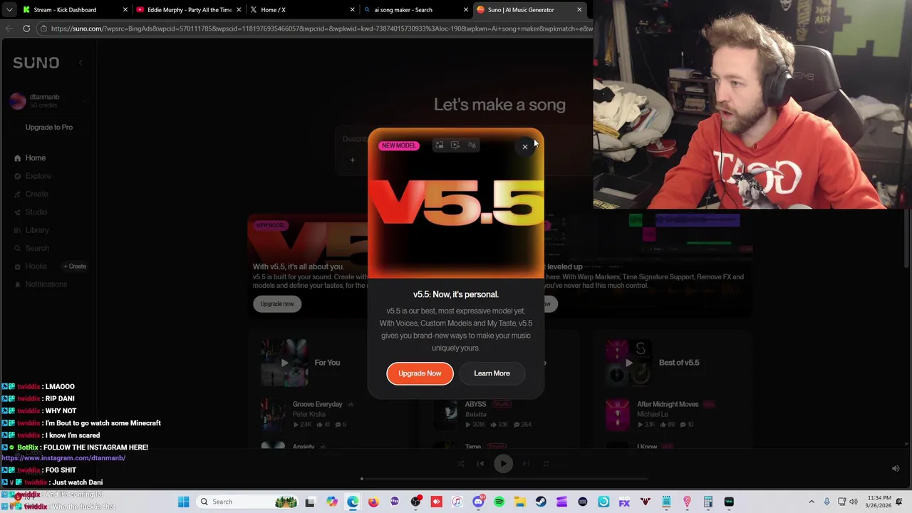The image size is (912, 513).
Task: Close the Suno AI Music Generator tab
Action: click(x=579, y=10)
